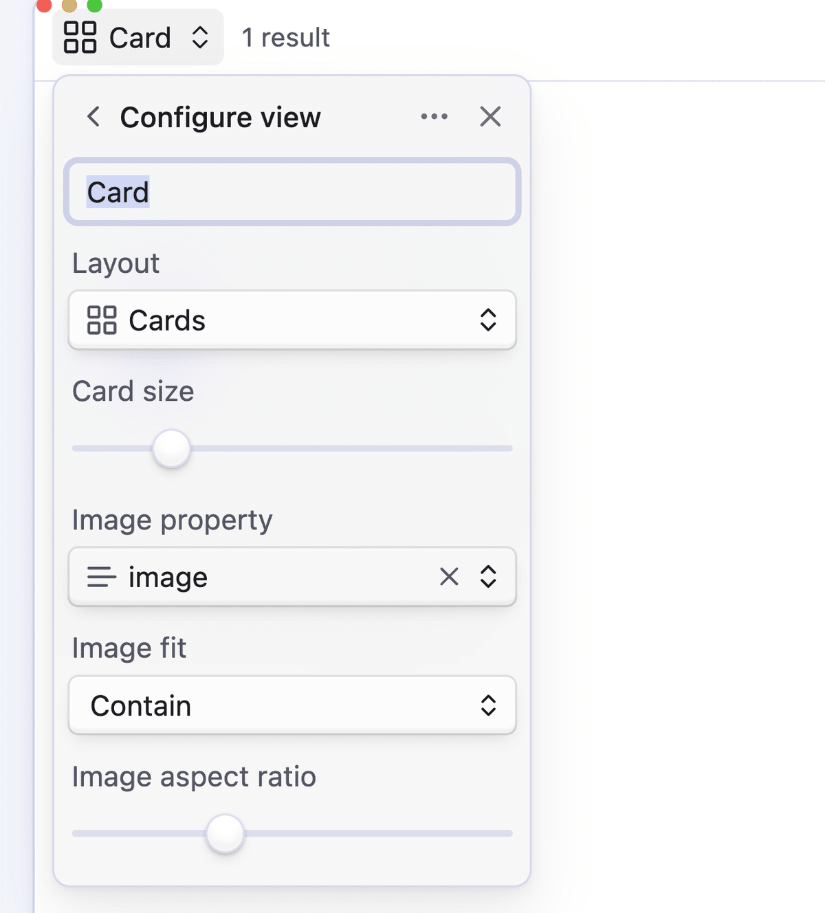This screenshot has width=825, height=913.
Task: Click the "1 result" count label
Action: point(285,37)
